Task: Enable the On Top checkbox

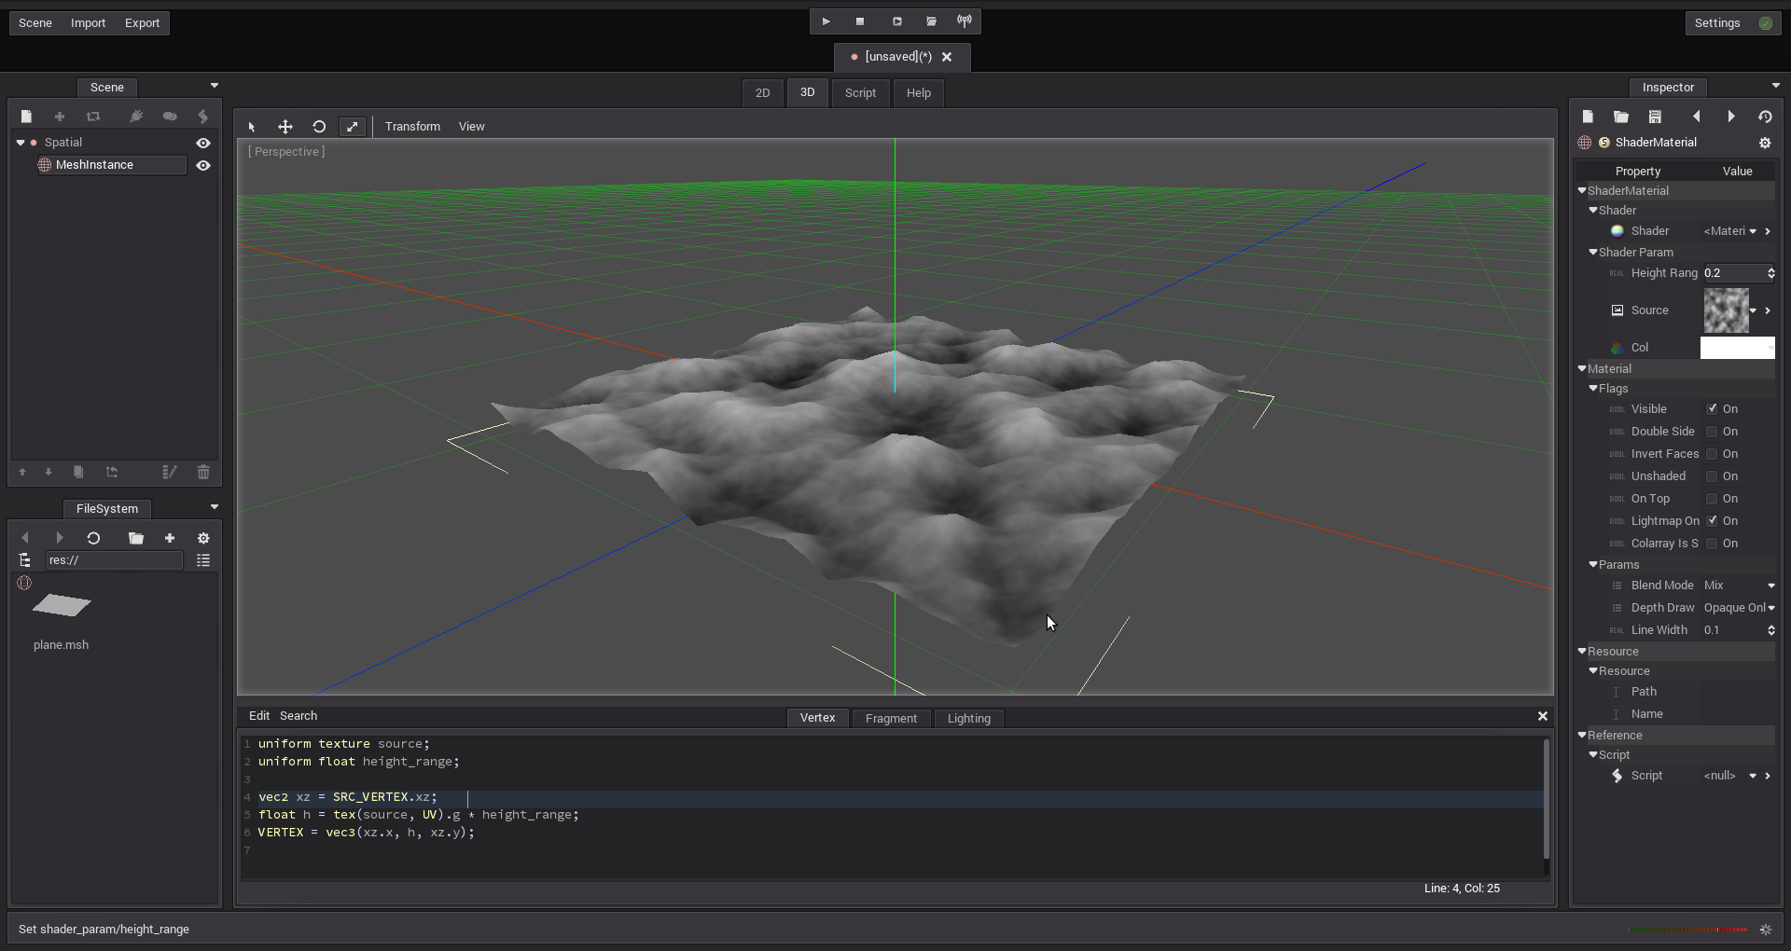Action: click(1712, 499)
